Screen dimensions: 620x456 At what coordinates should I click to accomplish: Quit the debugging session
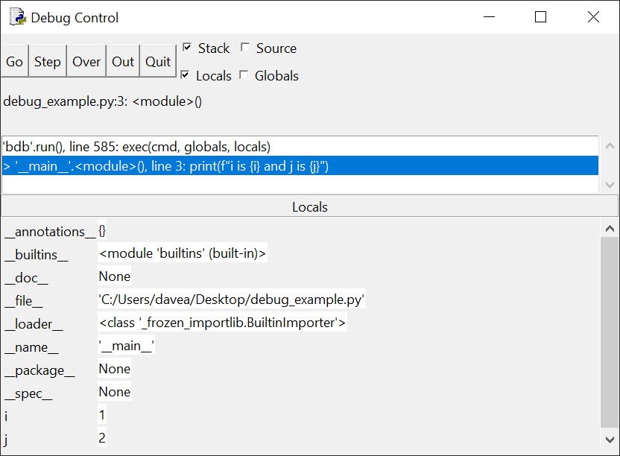click(157, 60)
